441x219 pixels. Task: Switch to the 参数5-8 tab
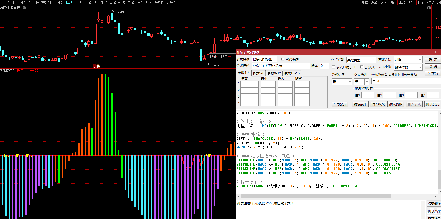(x=258, y=73)
